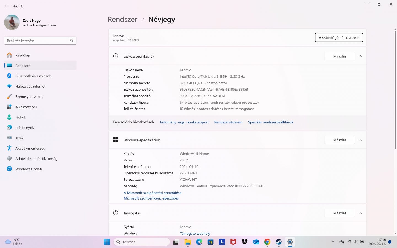This screenshot has width=397, height=248.
Task: Open Task View on taskbar
Action: tap(176, 242)
